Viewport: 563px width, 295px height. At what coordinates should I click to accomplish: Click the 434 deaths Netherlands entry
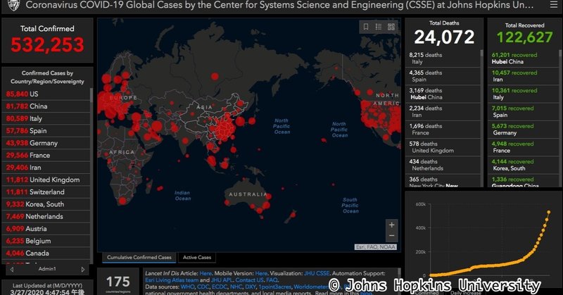[443, 165]
